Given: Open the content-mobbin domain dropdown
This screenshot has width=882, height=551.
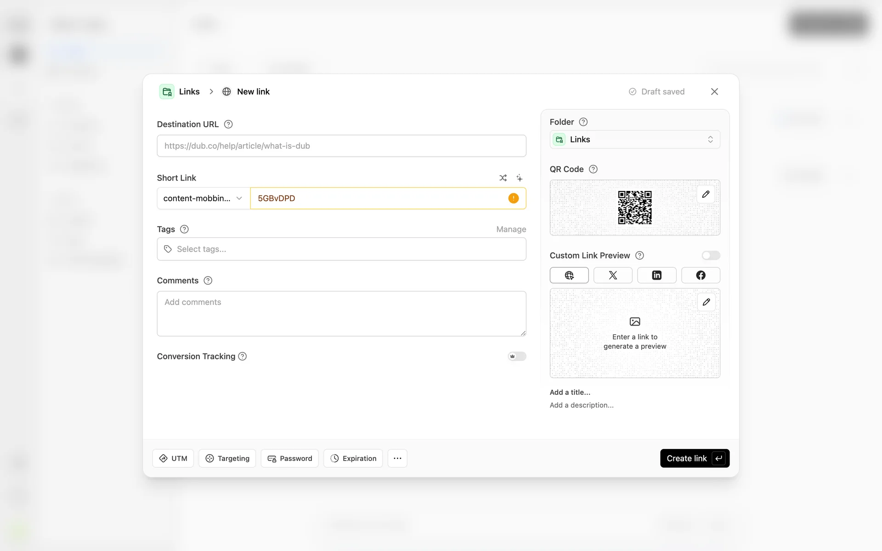Looking at the screenshot, I should 203,198.
